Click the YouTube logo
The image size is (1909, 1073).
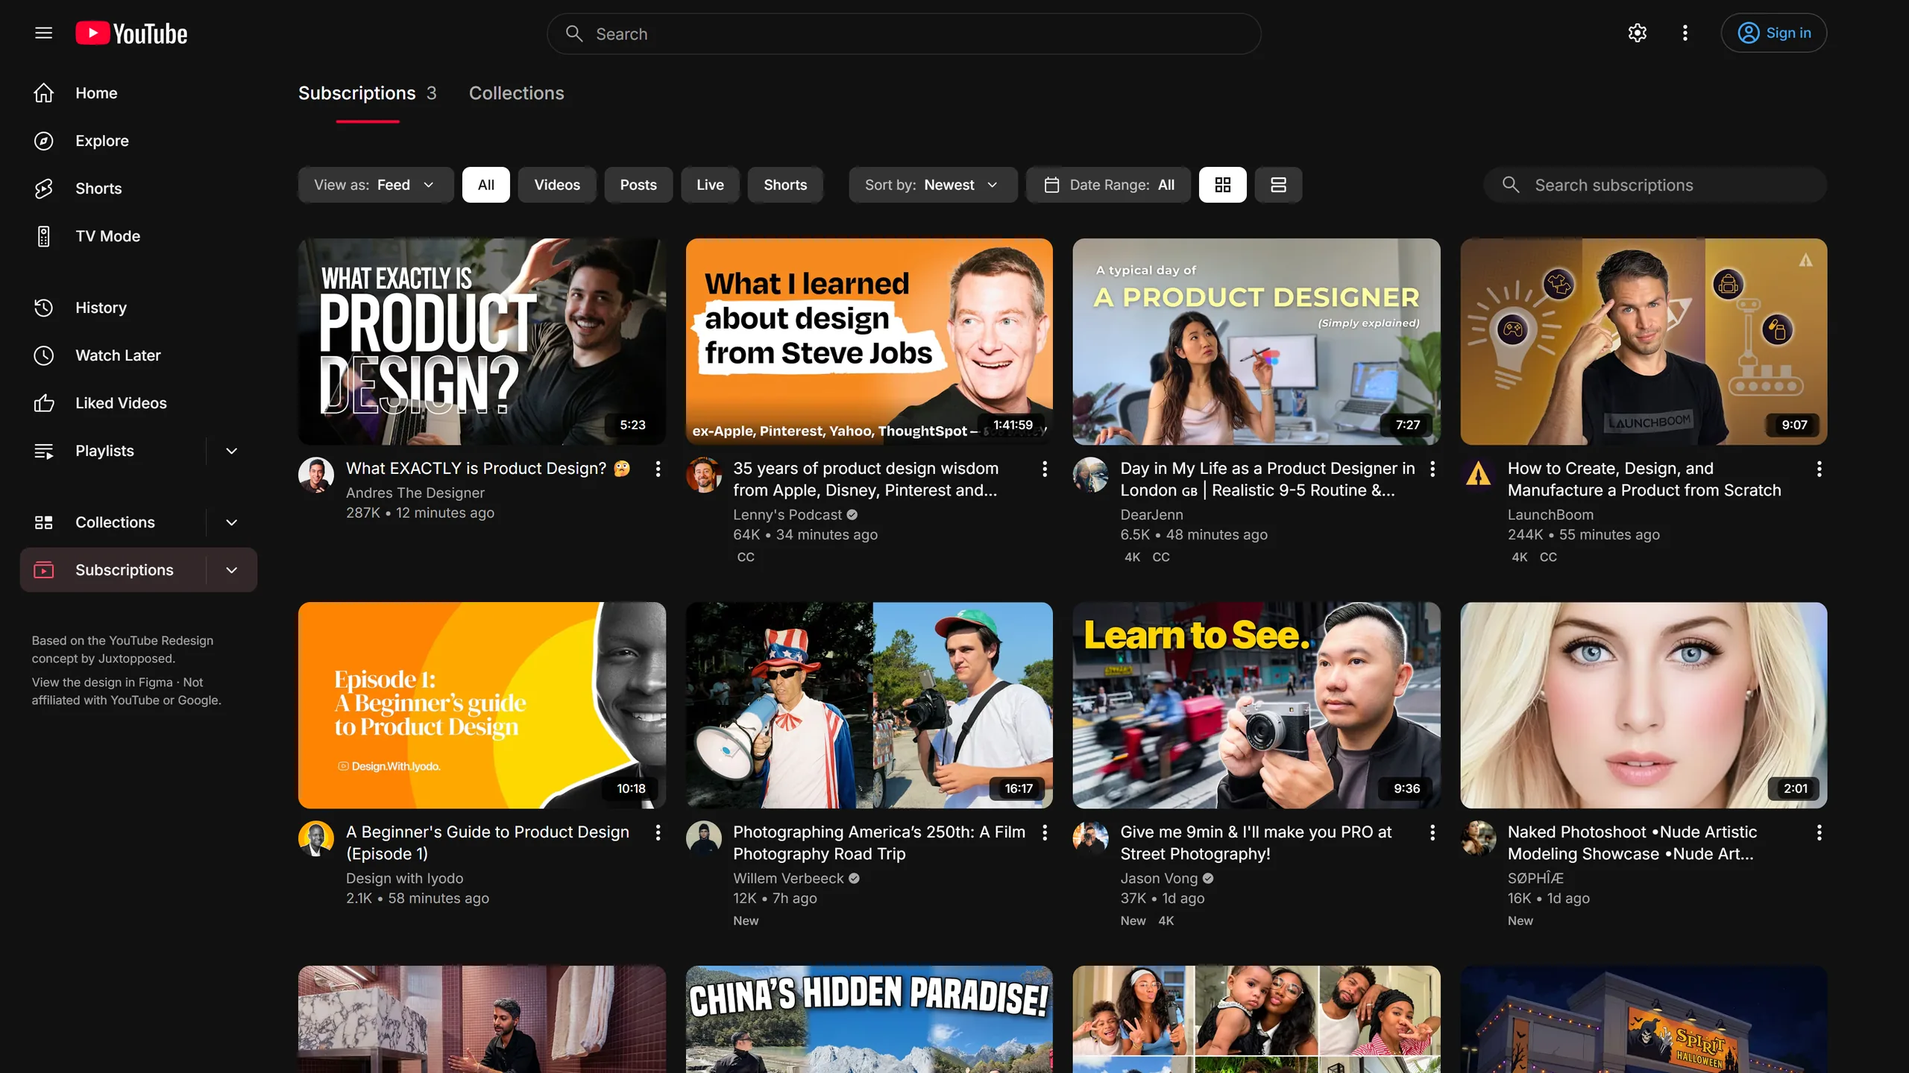pyautogui.click(x=131, y=34)
